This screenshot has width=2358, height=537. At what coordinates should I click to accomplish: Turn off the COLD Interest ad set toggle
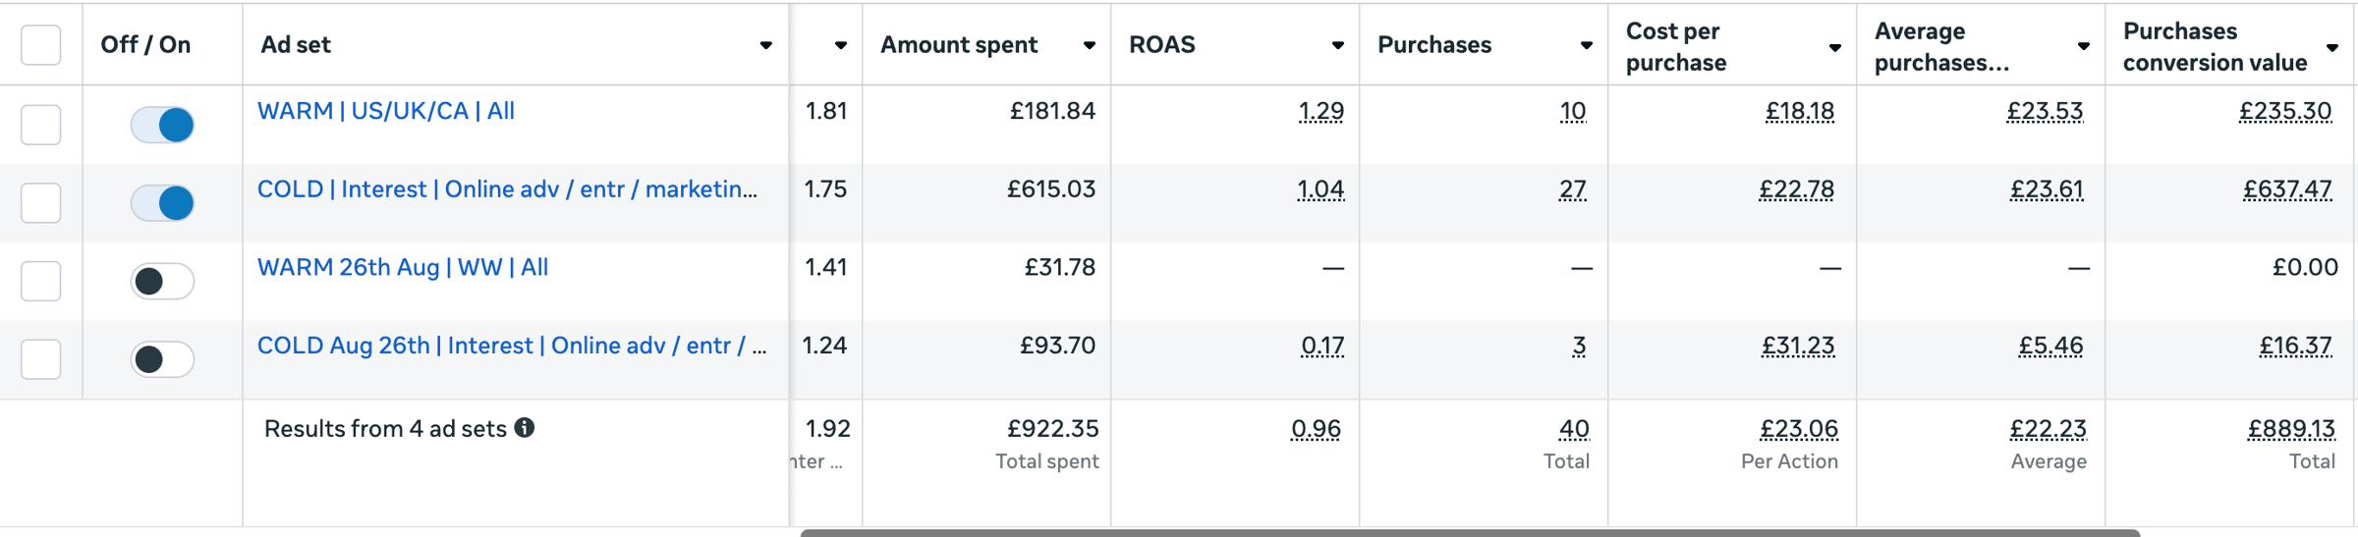[162, 203]
